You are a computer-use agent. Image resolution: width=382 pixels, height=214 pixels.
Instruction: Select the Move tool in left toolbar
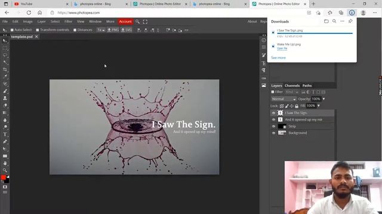tap(5, 41)
